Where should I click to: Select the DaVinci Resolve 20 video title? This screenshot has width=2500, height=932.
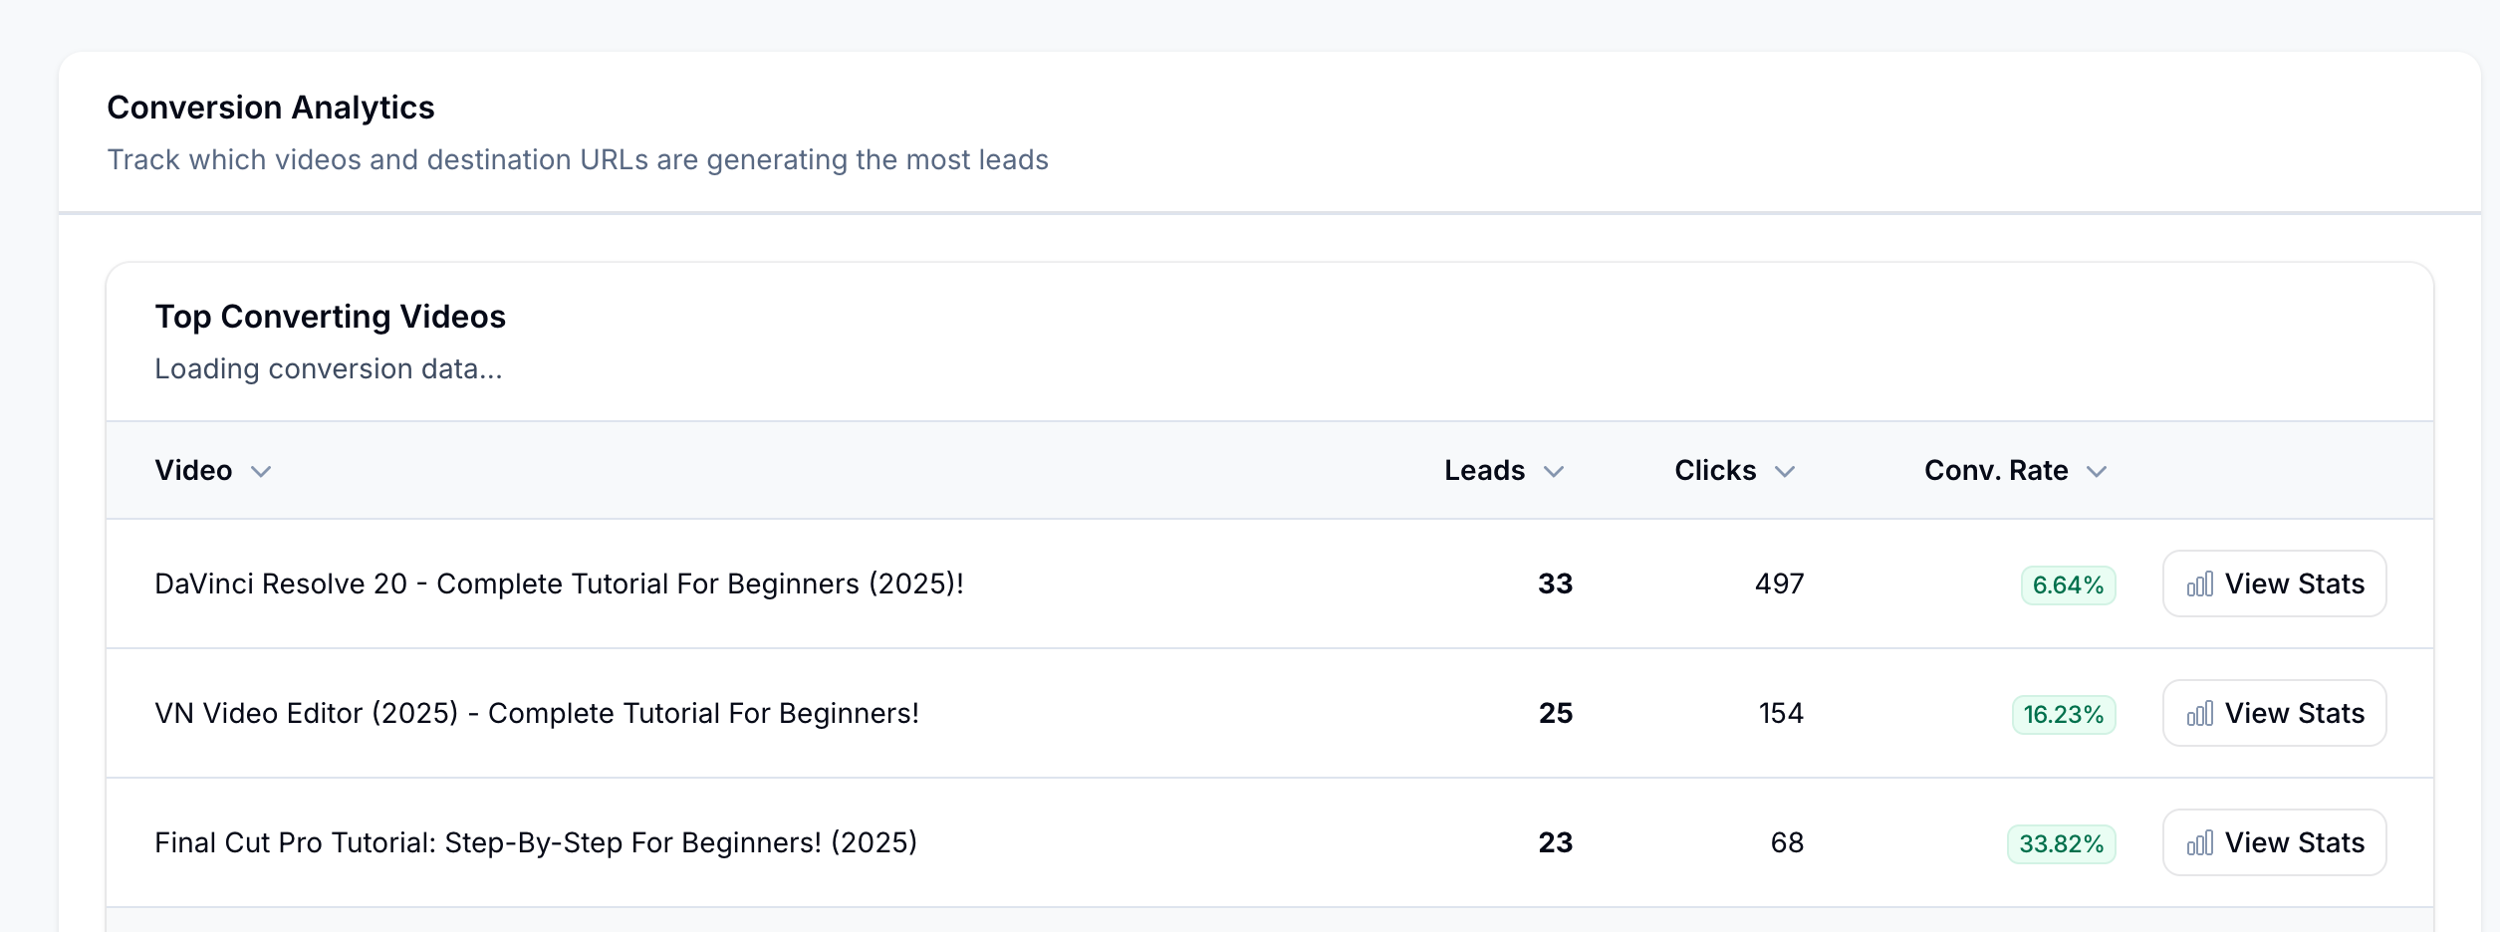coord(560,583)
